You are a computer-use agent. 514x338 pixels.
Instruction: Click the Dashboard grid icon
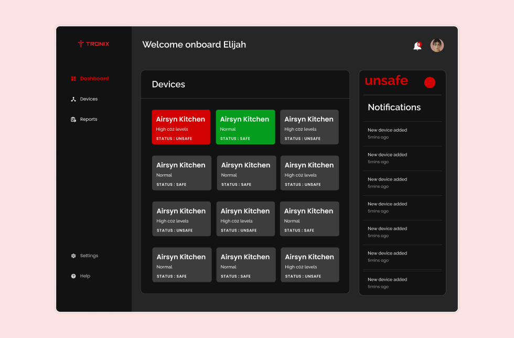point(73,79)
